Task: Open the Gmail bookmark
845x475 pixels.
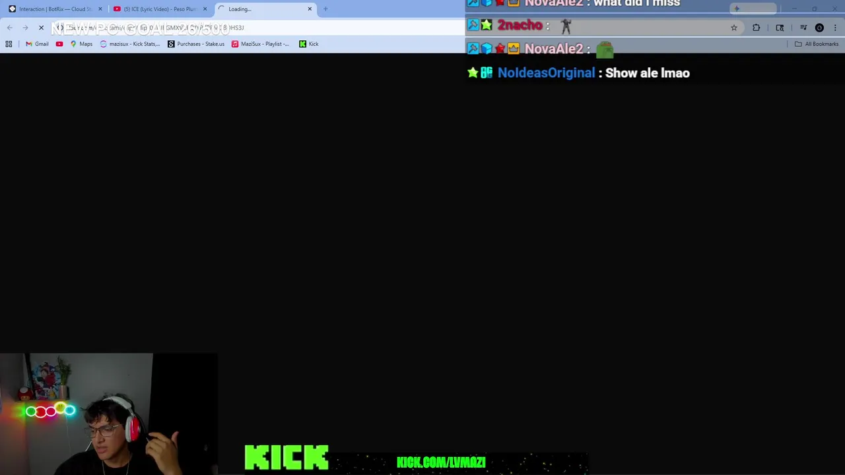Action: (x=37, y=44)
